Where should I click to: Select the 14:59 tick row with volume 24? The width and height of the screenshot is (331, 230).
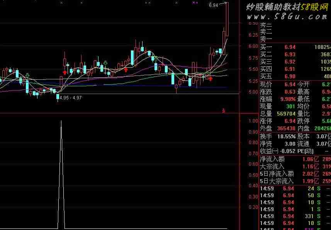point(295,188)
